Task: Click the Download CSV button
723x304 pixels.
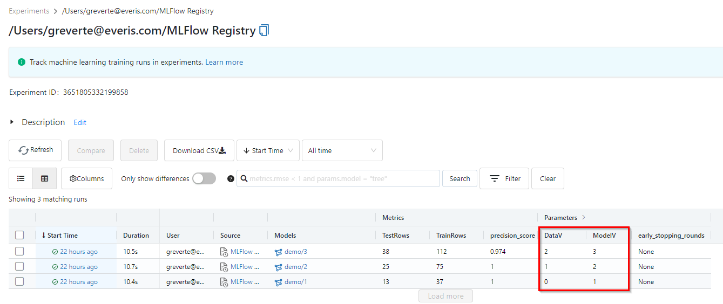Action: point(199,150)
